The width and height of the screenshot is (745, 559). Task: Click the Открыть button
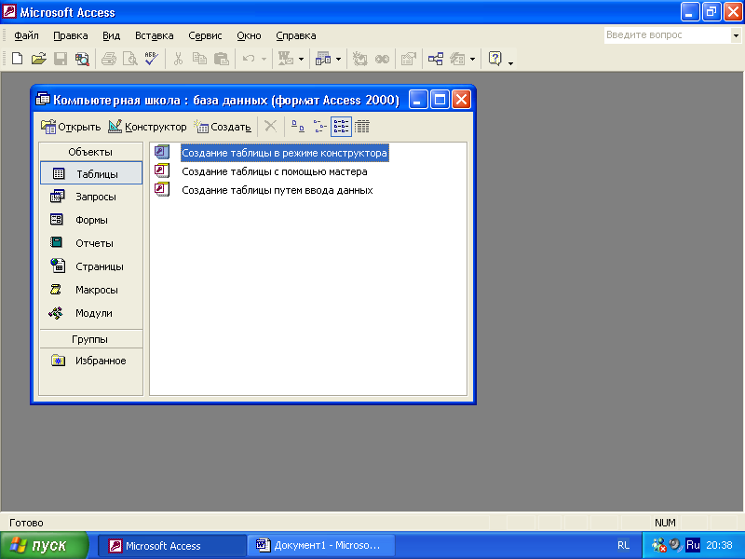tap(71, 127)
